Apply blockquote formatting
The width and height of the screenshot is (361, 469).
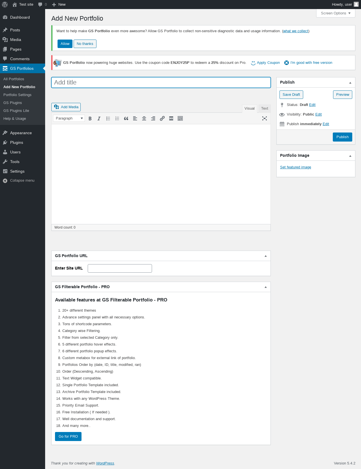(x=126, y=119)
